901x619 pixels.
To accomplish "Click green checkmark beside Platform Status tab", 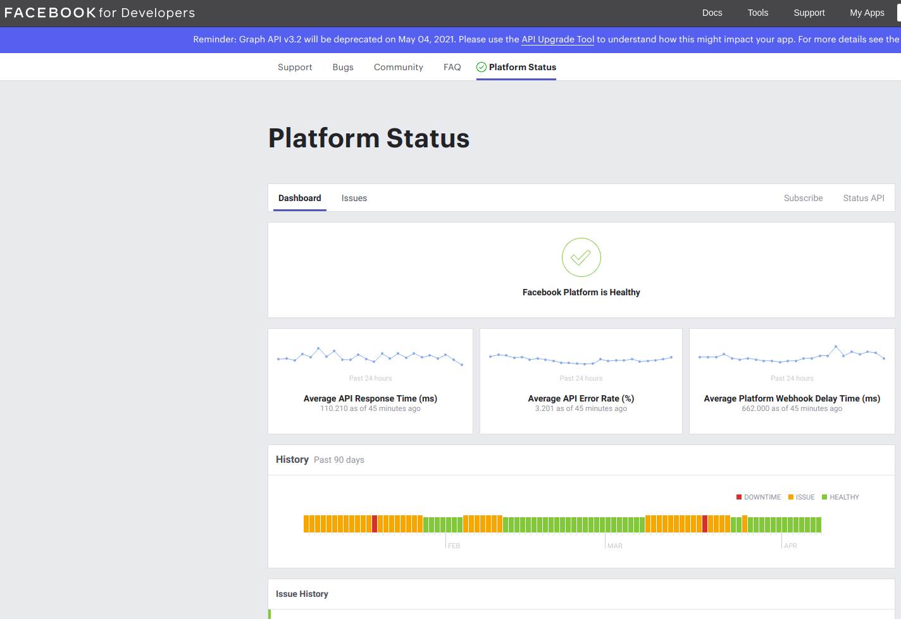I will 482,67.
